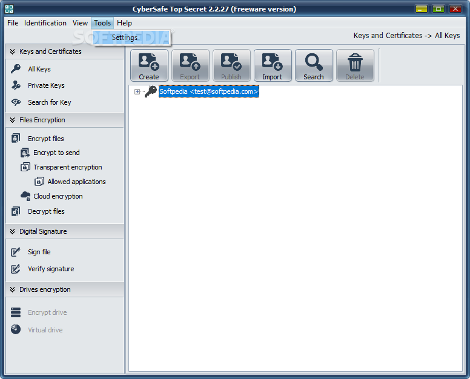470x379 pixels.
Task: Choose Settings from the Tools menu
Action: (x=131, y=38)
